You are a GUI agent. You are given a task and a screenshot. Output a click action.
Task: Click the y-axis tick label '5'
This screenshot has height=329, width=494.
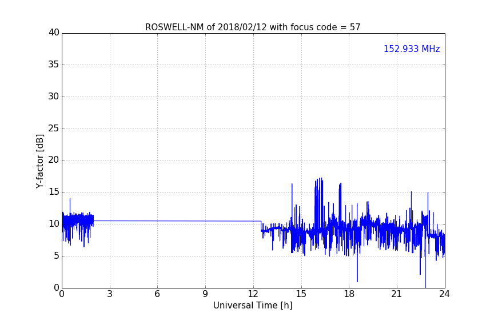click(x=57, y=256)
